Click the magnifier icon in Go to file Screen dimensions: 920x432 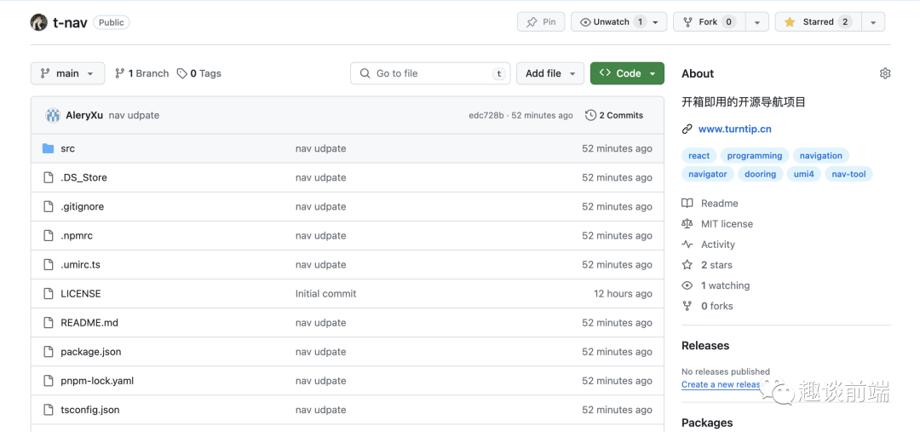[x=365, y=73]
